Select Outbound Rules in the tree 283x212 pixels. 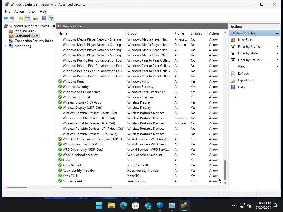pos(27,36)
